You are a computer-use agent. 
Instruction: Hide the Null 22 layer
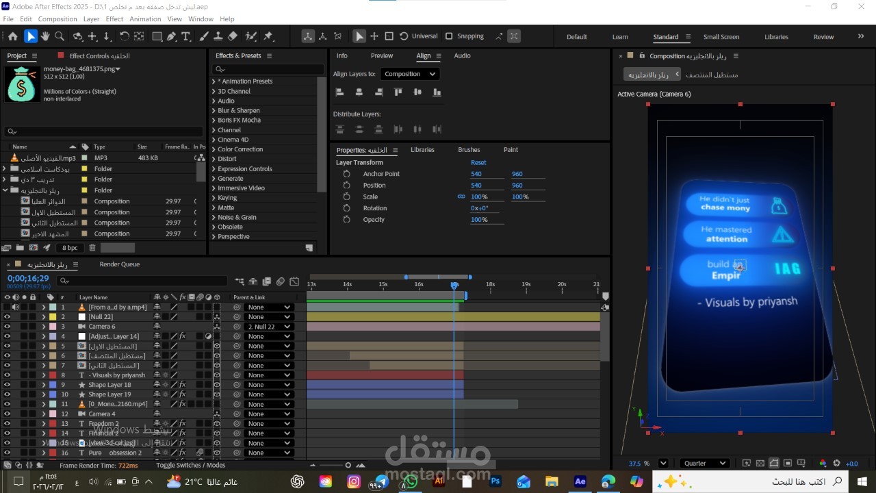point(8,317)
